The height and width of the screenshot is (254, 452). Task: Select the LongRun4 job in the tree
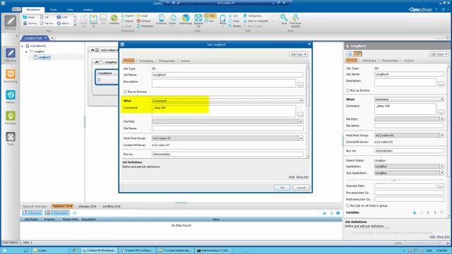42,57
